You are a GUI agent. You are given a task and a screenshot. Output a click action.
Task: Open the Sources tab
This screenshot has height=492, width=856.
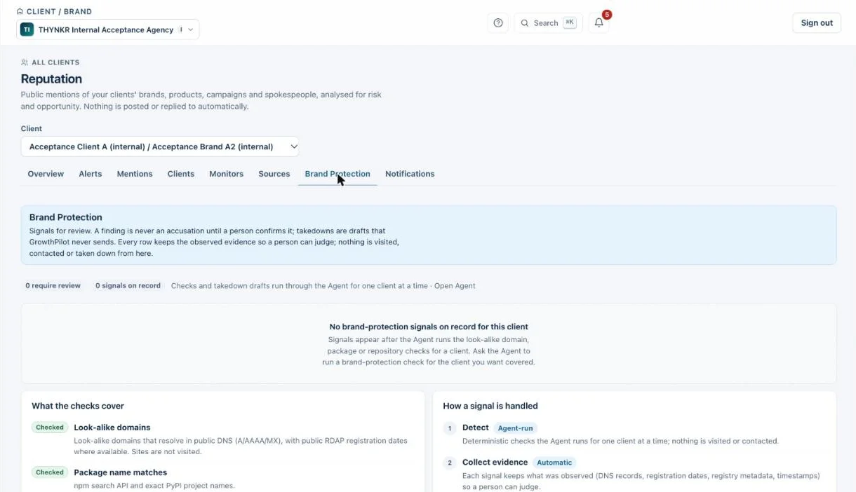[x=274, y=174]
